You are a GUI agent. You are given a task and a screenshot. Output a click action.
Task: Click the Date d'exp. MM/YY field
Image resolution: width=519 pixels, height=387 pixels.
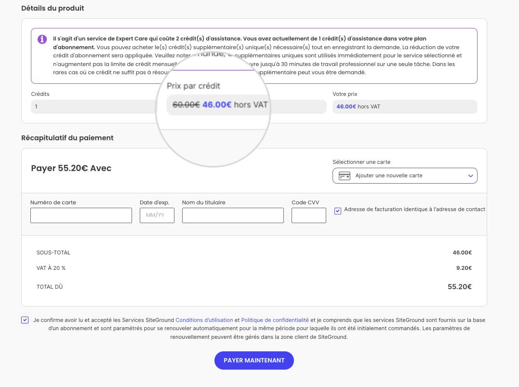157,215
